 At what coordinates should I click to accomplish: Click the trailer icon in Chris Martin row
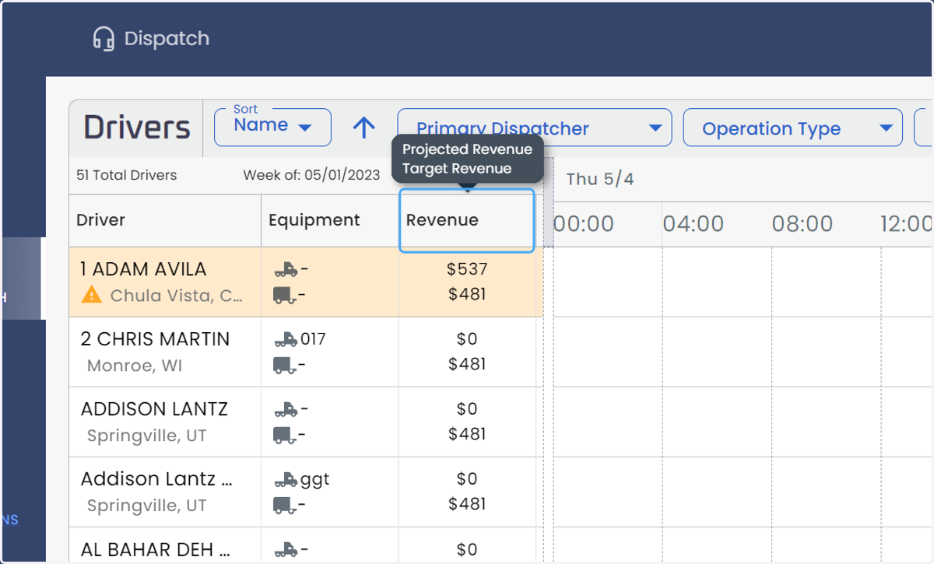(x=285, y=365)
